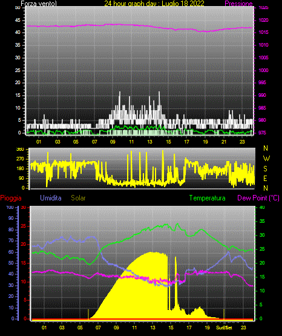The width and height of the screenshot is (282, 336).
Task: Click hour 13 on the wind graph axis
Action: [x=149, y=142]
